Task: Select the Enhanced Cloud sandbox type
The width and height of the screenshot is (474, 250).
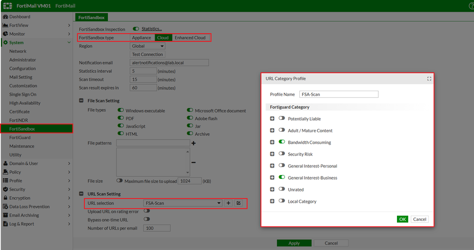Action: coord(190,38)
